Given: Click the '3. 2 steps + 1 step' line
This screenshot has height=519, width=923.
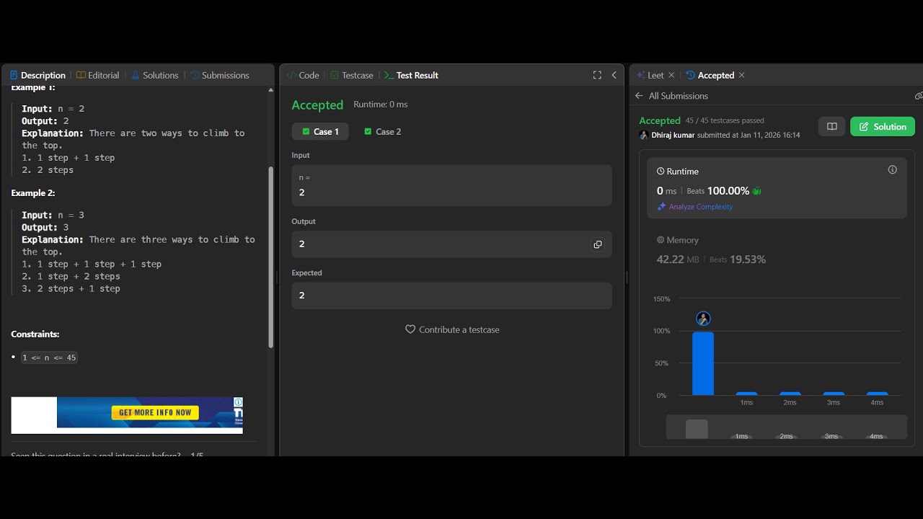Looking at the screenshot, I should tap(71, 289).
